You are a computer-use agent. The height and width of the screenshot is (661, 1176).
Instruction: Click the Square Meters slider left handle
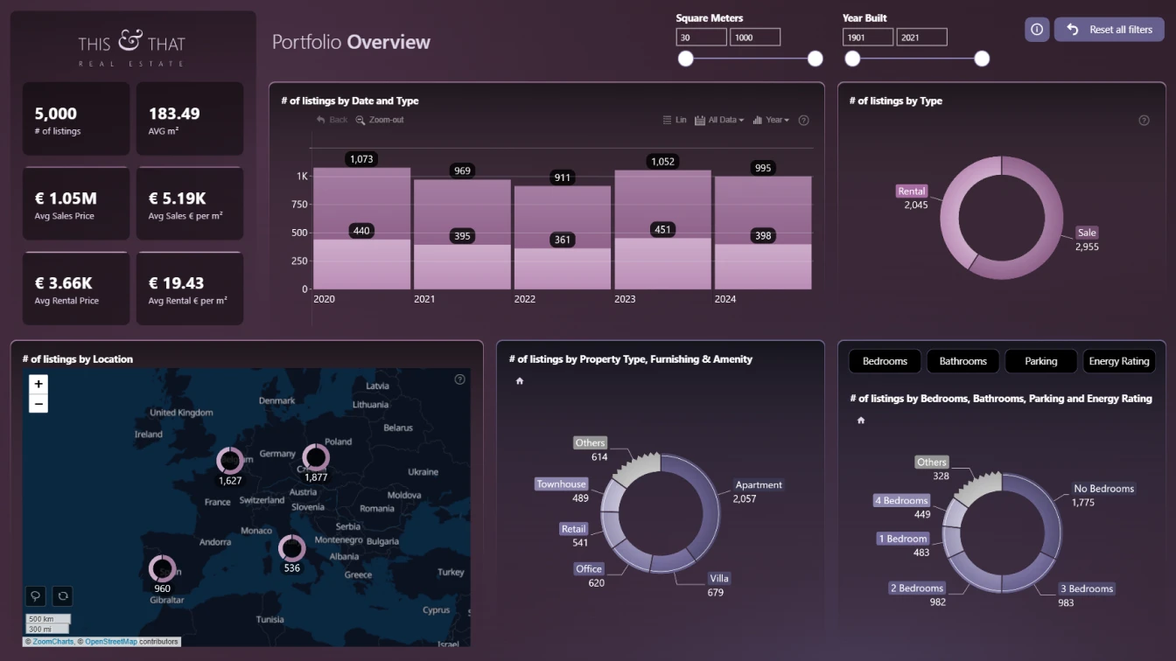pos(686,59)
